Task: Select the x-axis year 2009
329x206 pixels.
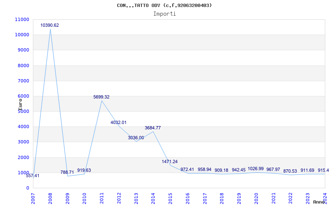Action: tap(67, 199)
